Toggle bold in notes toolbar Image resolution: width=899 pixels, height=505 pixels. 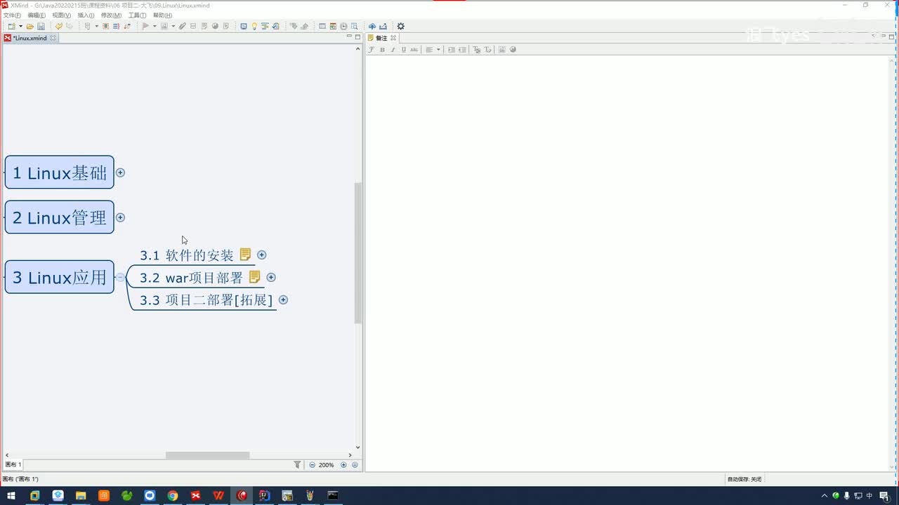[x=382, y=50]
